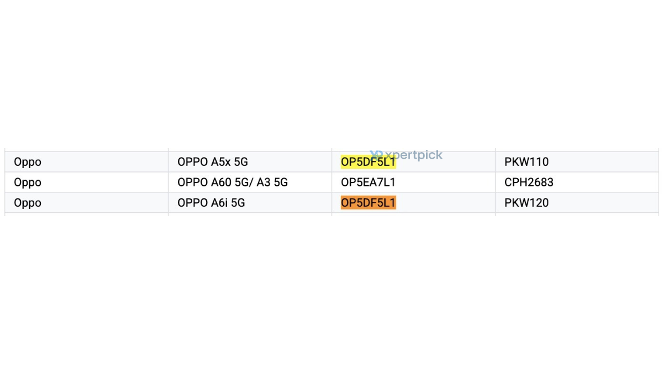Select the OPPO A5x 5G cell
This screenshot has height=376, width=663.
[x=250, y=162]
